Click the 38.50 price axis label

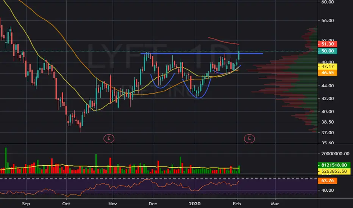coord(328,122)
